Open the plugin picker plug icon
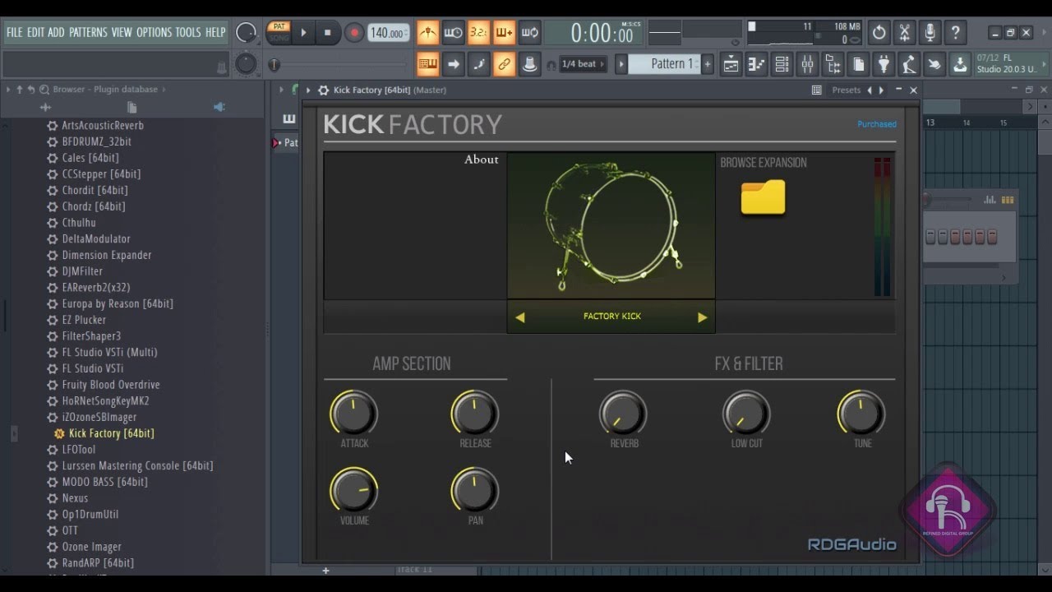Image resolution: width=1052 pixels, height=592 pixels. (884, 63)
